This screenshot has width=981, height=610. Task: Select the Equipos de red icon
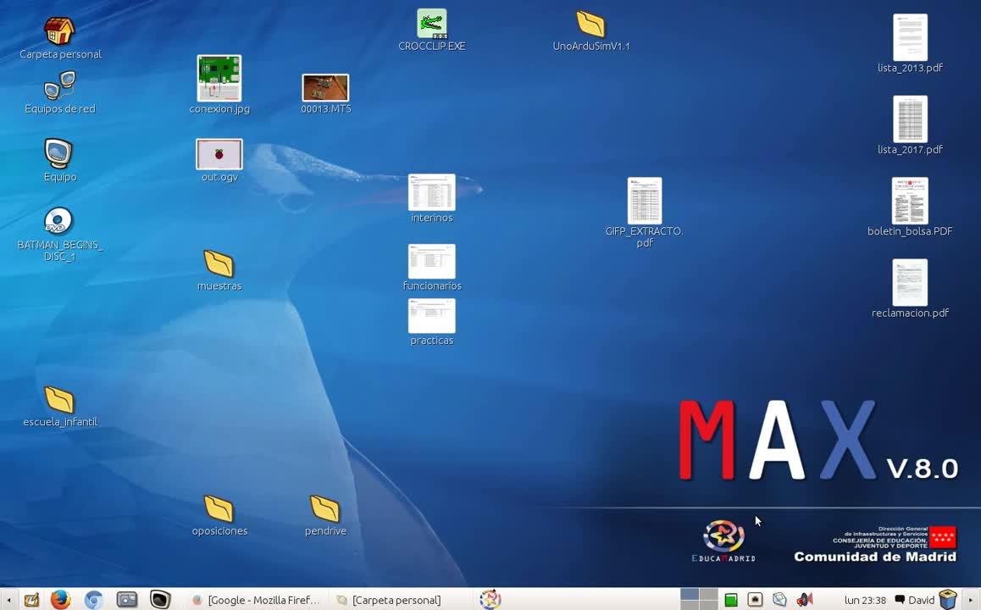[x=59, y=86]
